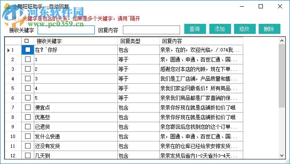Image resolution: width=290 pixels, height=164 pixels.
Task: Focus the 接收关键字 input field
Action: click(x=66, y=30)
